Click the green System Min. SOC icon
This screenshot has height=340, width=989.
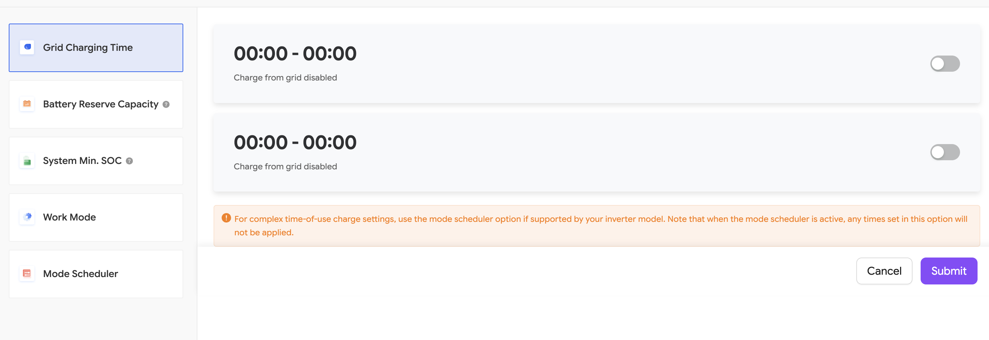pyautogui.click(x=27, y=161)
